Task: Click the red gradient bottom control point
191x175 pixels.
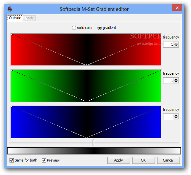Action: tap(86, 65)
